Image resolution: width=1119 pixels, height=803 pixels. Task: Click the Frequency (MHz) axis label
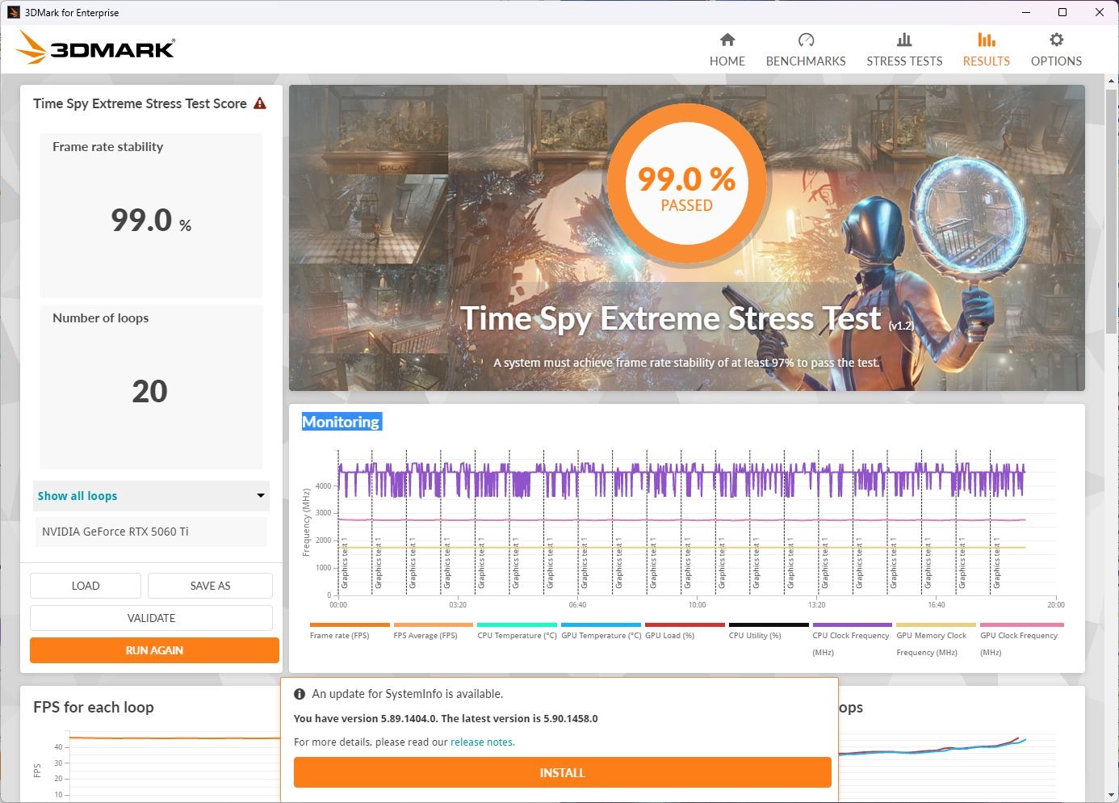click(x=306, y=523)
